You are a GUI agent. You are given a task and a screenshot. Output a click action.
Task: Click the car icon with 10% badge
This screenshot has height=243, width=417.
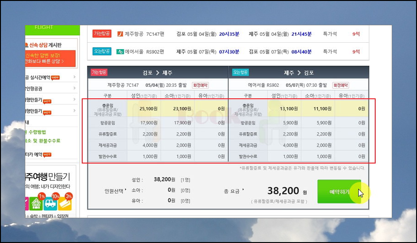[x=50, y=203]
